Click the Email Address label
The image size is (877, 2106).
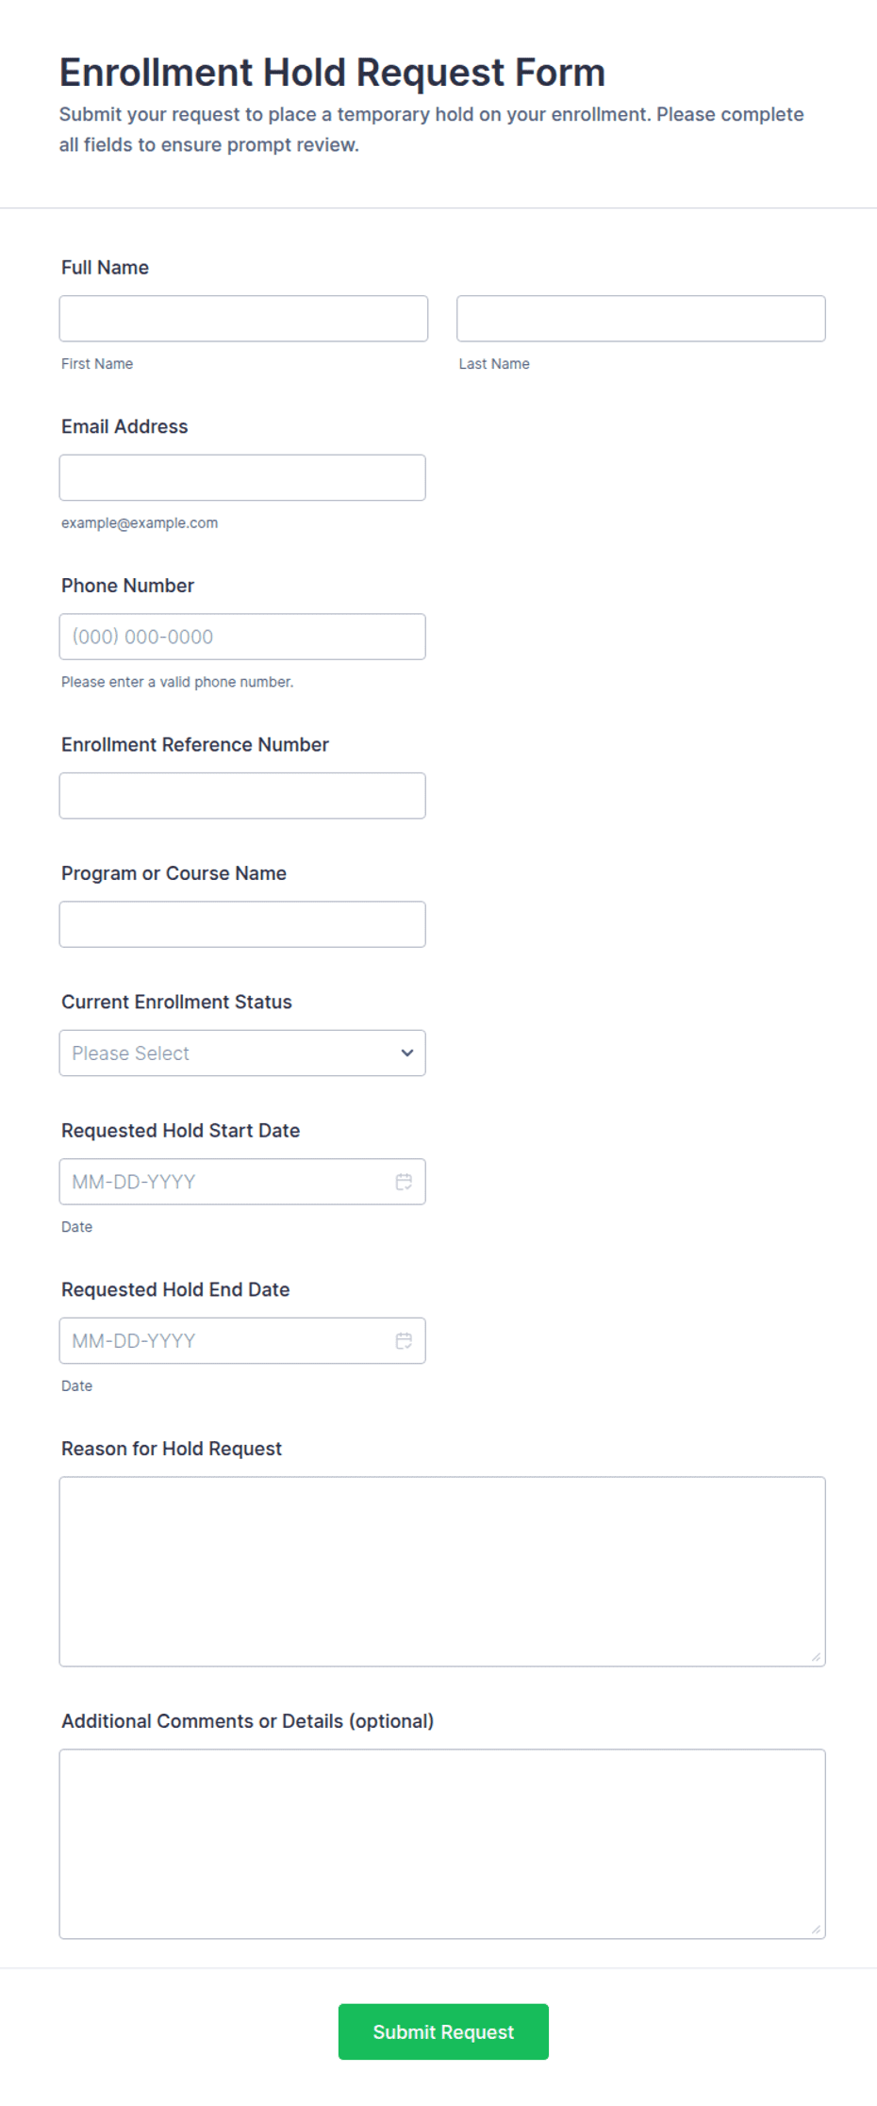click(x=124, y=426)
